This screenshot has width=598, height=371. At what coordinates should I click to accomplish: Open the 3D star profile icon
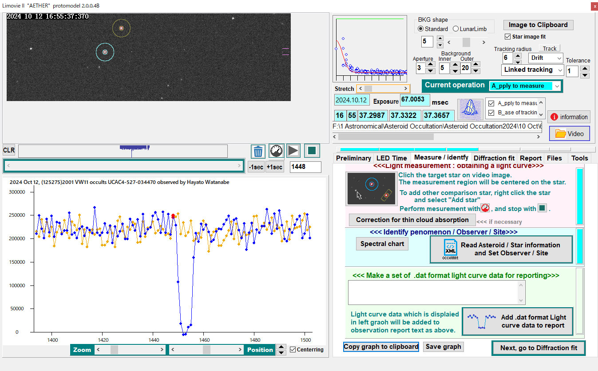click(470, 109)
